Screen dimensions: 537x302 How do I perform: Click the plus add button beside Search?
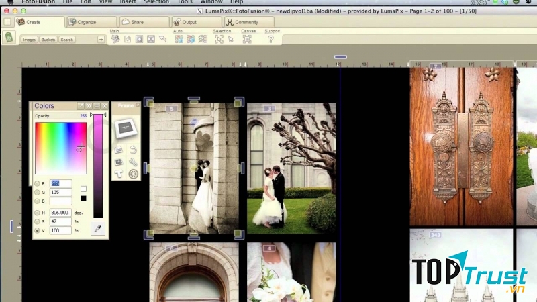point(101,40)
